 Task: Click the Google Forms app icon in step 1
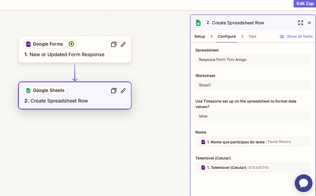click(28, 44)
